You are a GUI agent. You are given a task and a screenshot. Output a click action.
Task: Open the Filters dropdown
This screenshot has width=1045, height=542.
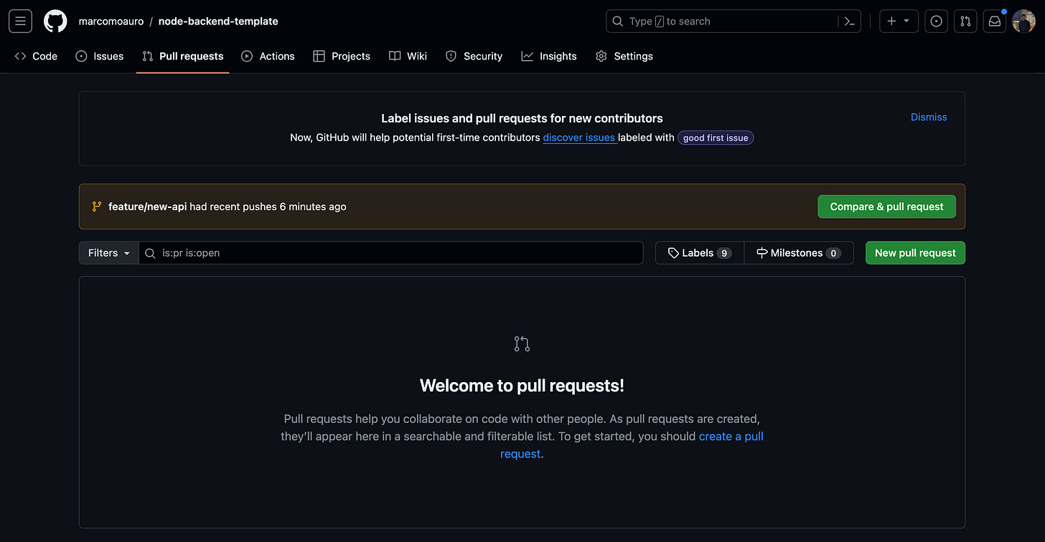(109, 253)
